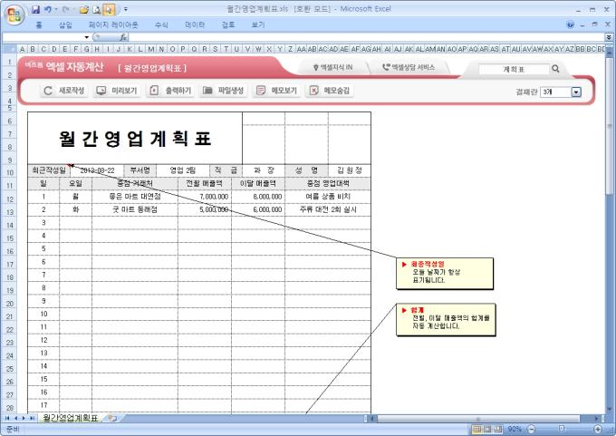Click the insert function fx button
Screen dimensions: 616x436
tap(123, 37)
